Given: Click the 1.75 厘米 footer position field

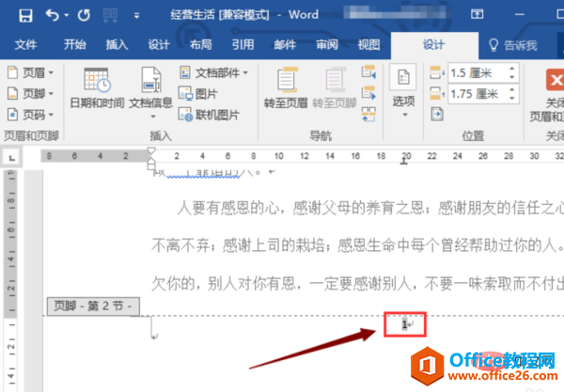Looking at the screenshot, I should 478,94.
